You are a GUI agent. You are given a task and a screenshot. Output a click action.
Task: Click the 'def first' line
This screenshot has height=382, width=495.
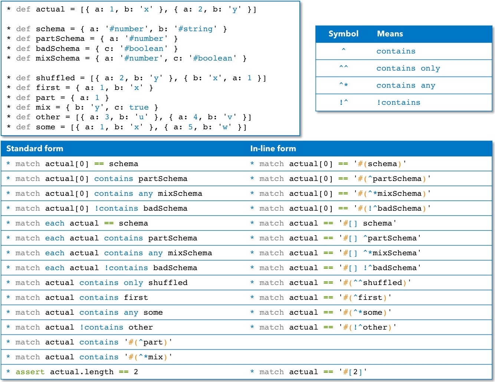click(80, 88)
